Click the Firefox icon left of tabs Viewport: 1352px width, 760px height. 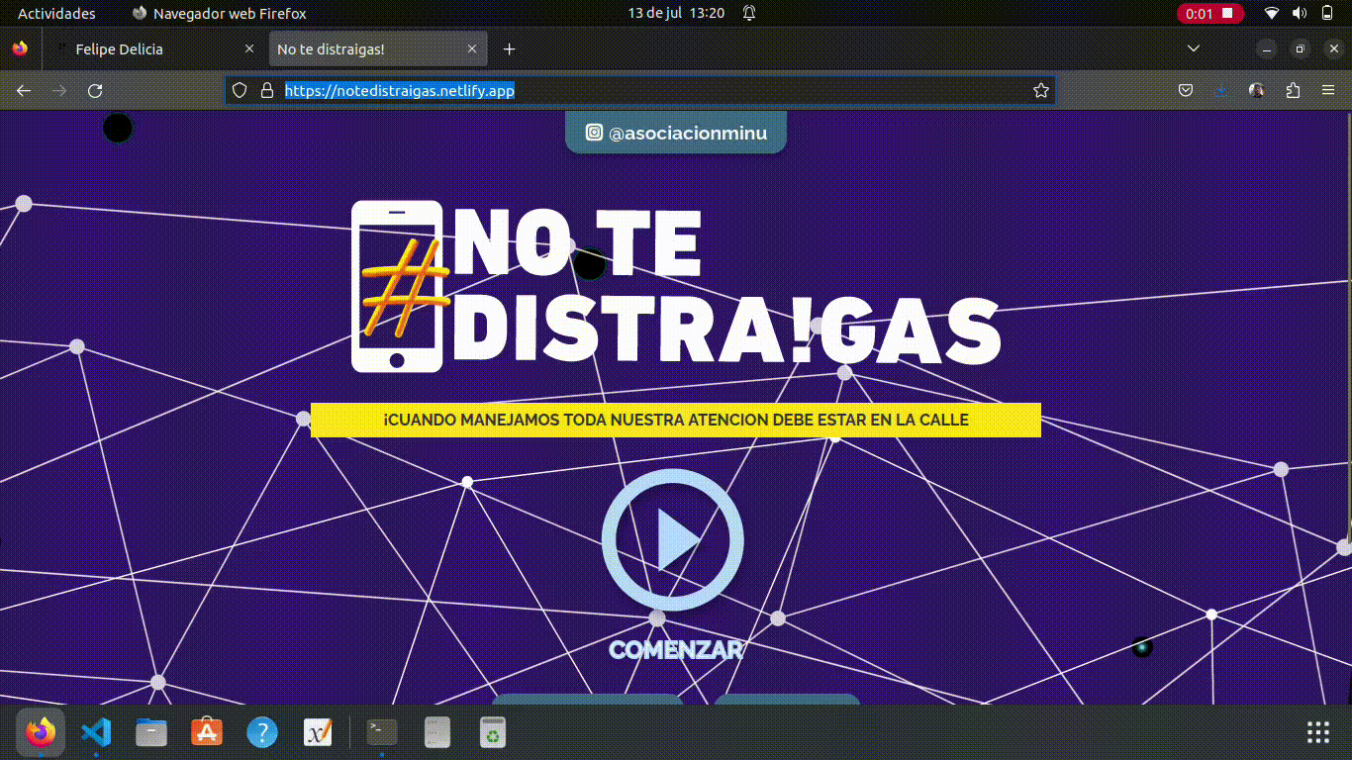tap(20, 48)
